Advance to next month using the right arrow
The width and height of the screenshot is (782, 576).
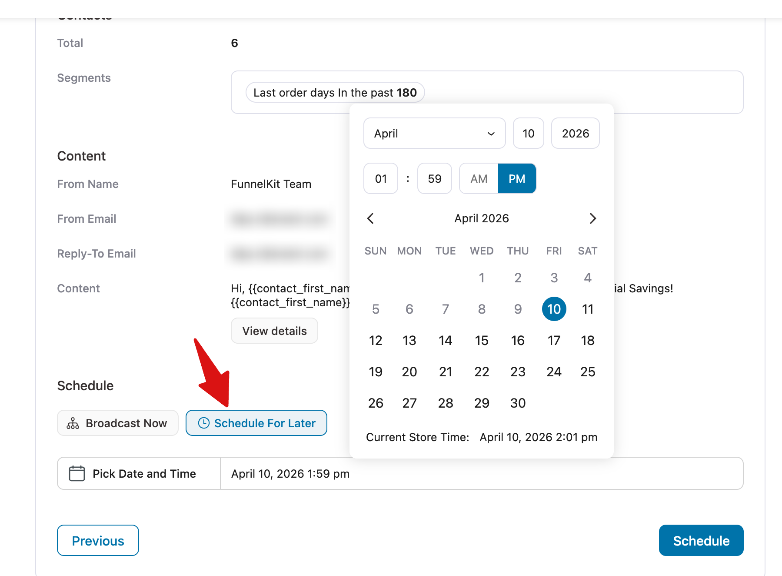(593, 218)
